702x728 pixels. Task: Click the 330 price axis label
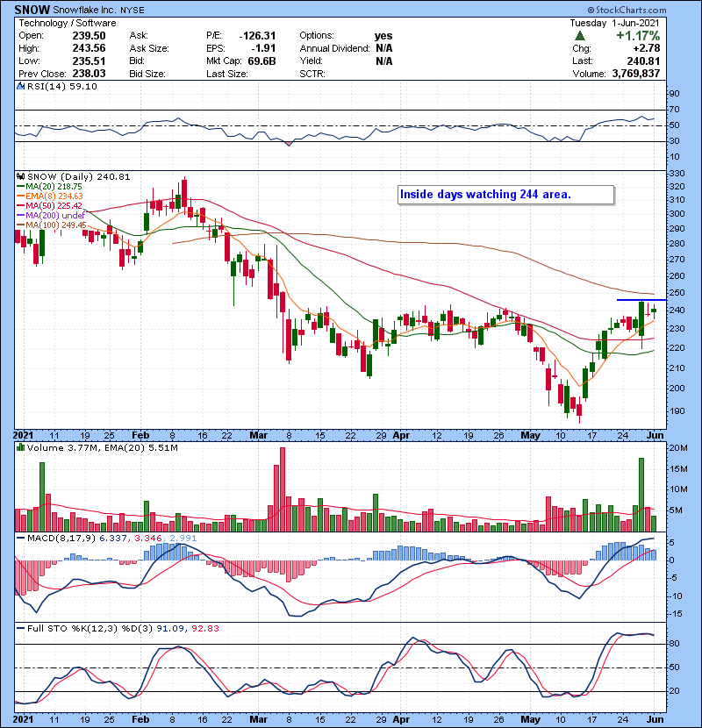point(677,173)
